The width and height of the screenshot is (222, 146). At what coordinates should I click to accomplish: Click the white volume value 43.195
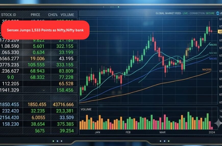tap(66, 59)
